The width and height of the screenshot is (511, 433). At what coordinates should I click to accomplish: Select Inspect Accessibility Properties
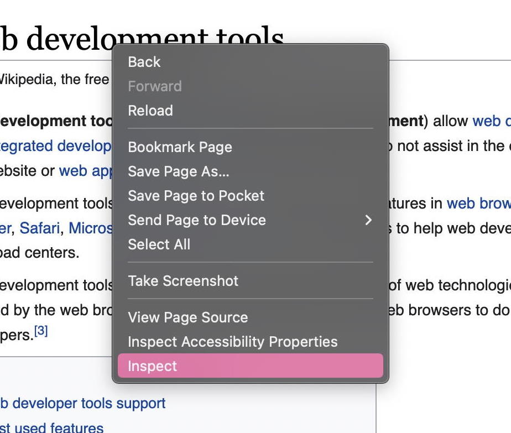click(x=251, y=341)
